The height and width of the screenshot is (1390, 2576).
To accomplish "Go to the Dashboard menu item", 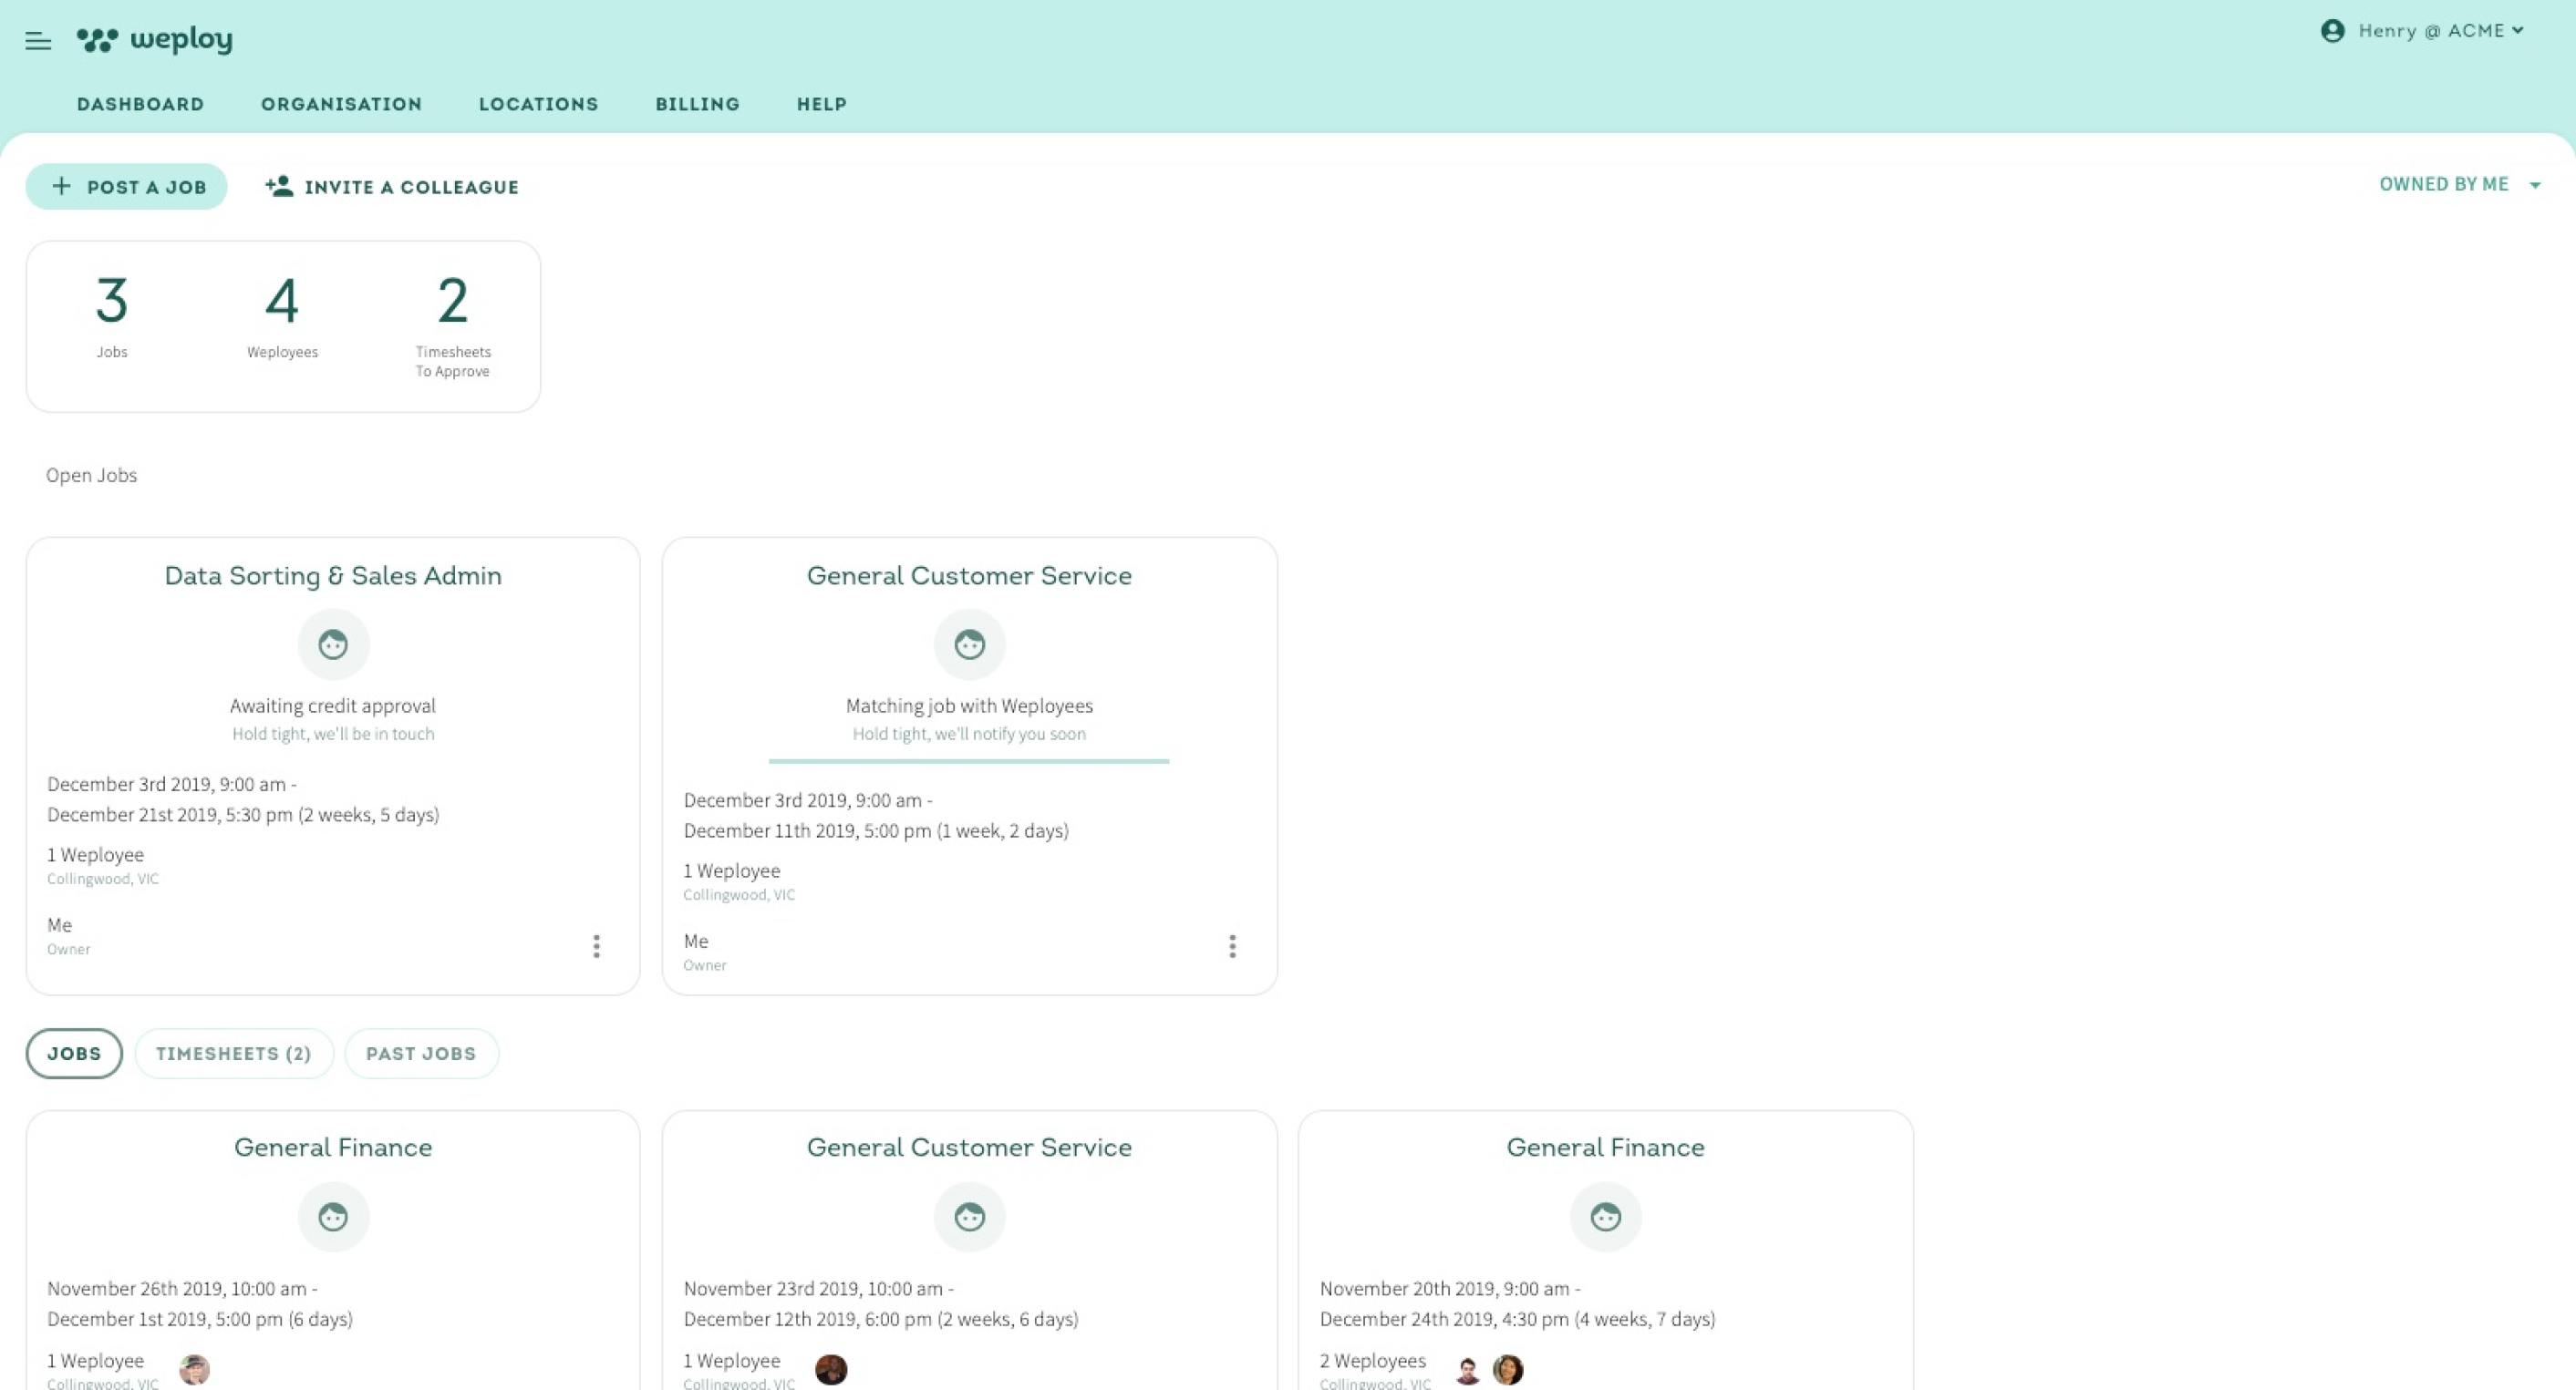I will point(141,104).
